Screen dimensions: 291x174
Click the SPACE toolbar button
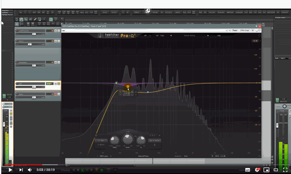114,13
